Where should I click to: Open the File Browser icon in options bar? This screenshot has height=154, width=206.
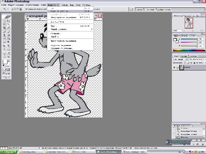click(131, 9)
